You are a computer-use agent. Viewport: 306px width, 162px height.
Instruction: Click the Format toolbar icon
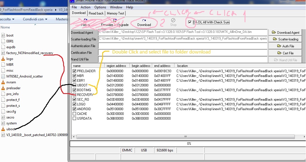[x=85, y=20]
